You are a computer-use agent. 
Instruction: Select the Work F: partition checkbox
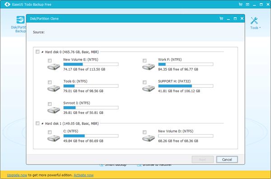pos(145,61)
